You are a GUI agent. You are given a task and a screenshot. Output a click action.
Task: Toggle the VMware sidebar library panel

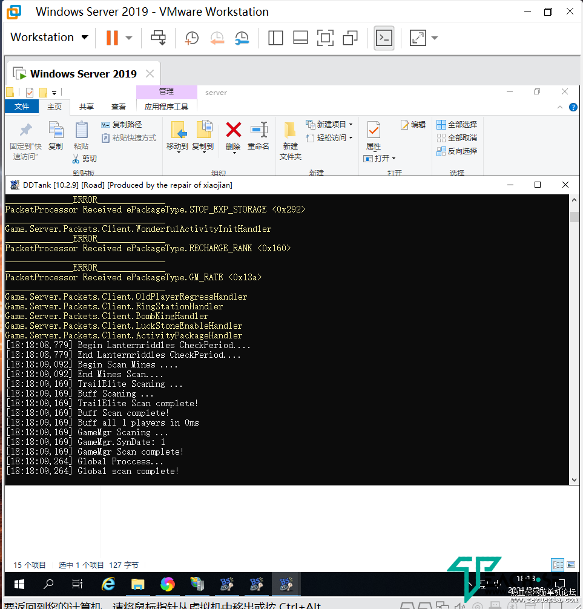(x=275, y=38)
